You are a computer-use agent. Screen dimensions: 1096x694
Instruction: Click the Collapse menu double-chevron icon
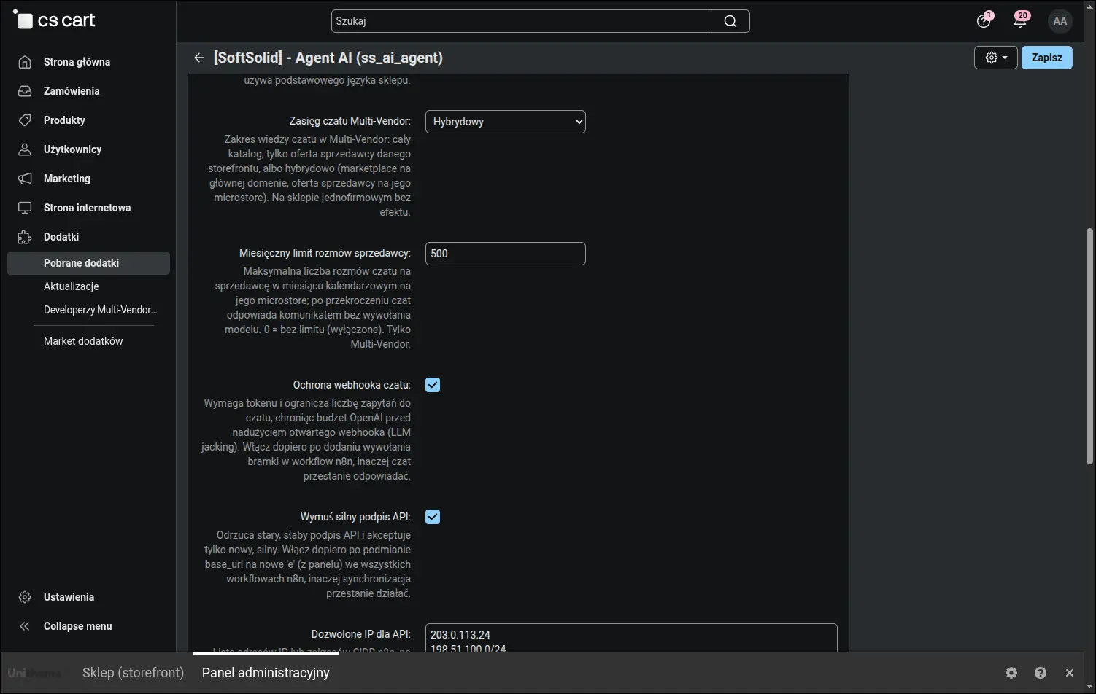(x=25, y=626)
